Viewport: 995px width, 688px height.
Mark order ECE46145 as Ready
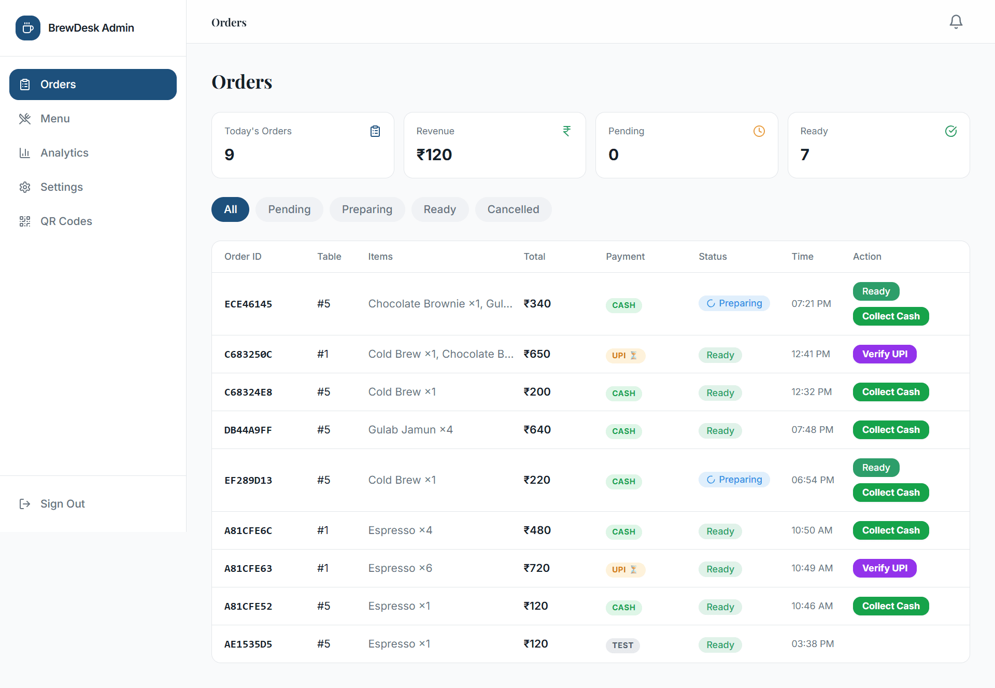point(876,291)
